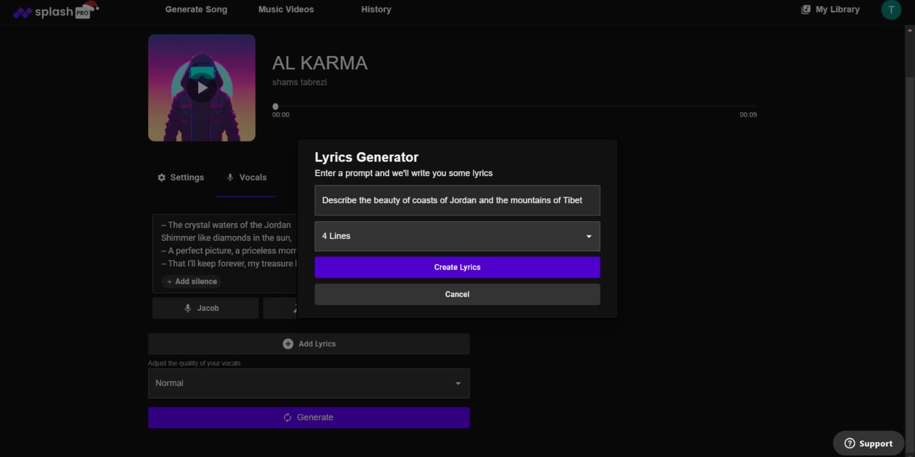Select the Jacob voice button
The width and height of the screenshot is (915, 457).
pyautogui.click(x=205, y=308)
